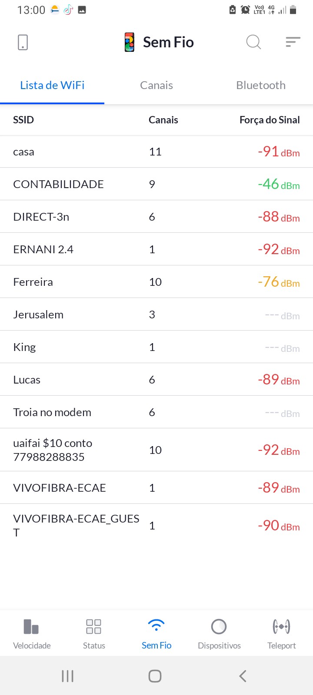This screenshot has width=313, height=695.
Task: Tap the Android recent apps button
Action: pyautogui.click(x=67, y=676)
